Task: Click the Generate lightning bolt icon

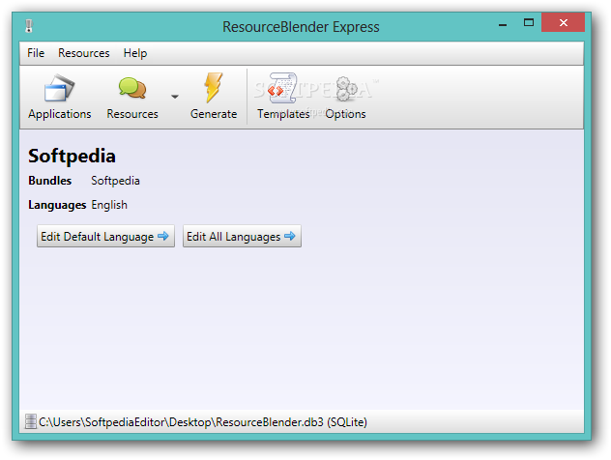Action: point(214,88)
